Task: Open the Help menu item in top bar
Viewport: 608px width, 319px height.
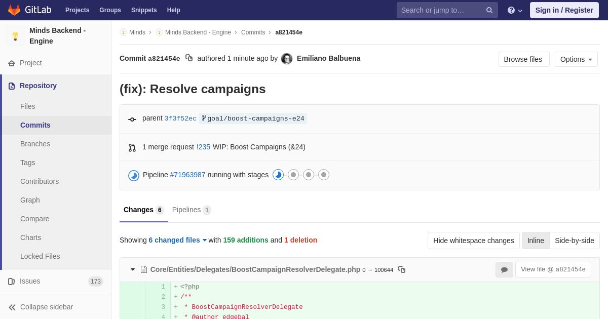Action: 174,10
